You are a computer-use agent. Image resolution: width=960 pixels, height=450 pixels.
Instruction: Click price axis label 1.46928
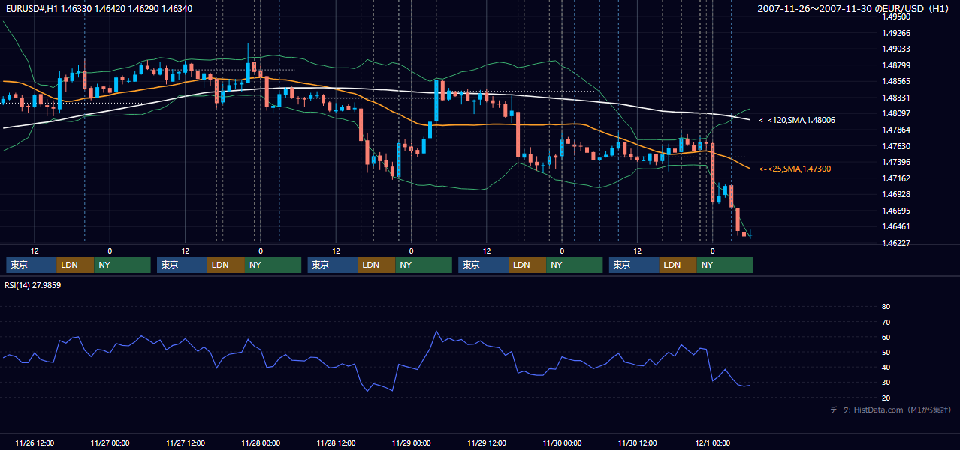(x=896, y=194)
